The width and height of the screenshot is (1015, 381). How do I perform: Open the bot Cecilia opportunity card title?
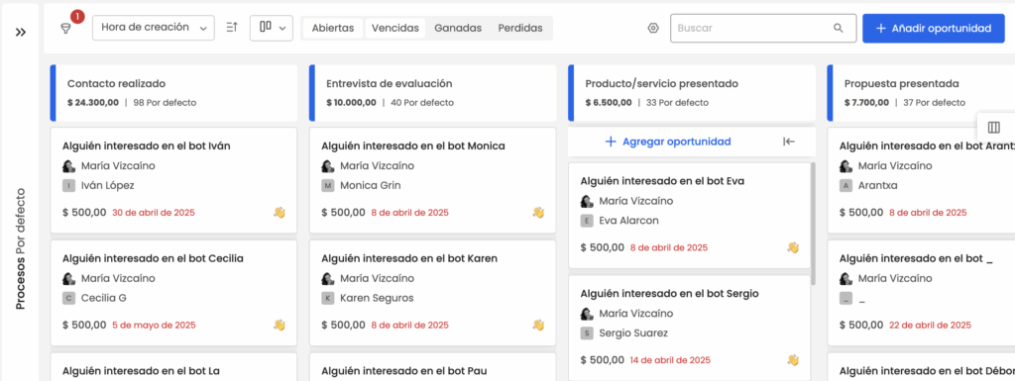click(153, 258)
